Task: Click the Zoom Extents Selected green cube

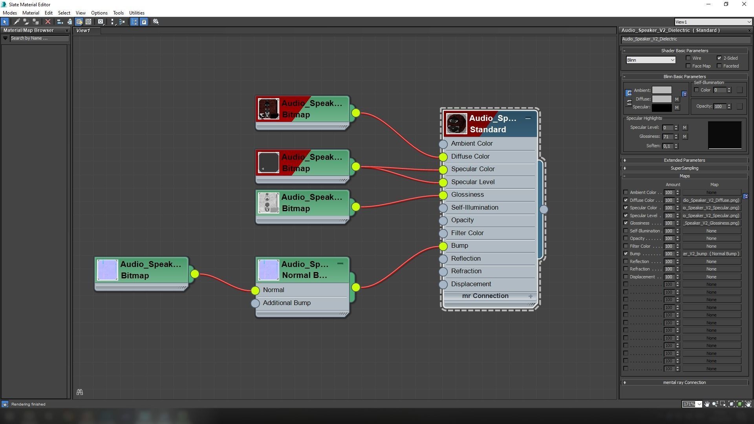Action: [x=740, y=404]
